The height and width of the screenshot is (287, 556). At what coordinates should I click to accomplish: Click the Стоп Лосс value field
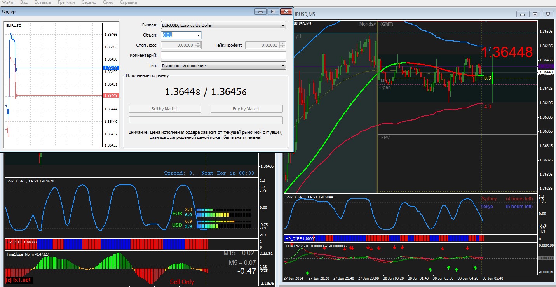click(x=178, y=45)
